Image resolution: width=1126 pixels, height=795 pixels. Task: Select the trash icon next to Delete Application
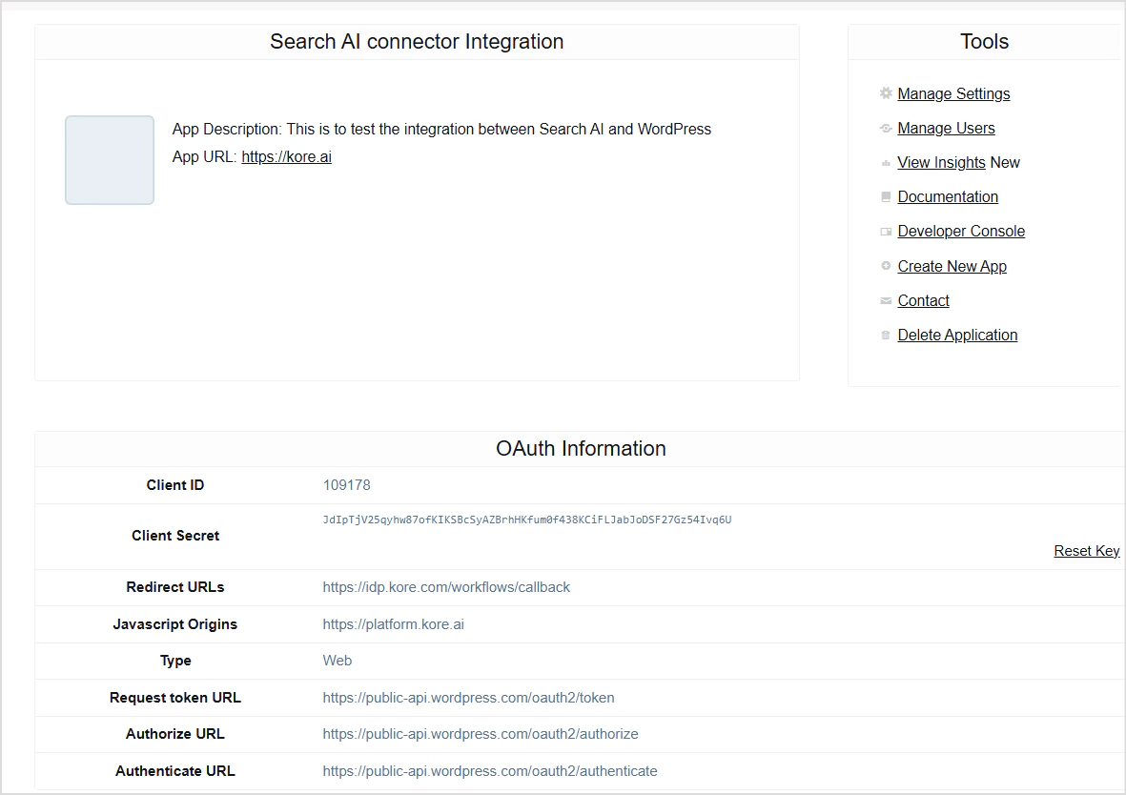[x=886, y=334]
